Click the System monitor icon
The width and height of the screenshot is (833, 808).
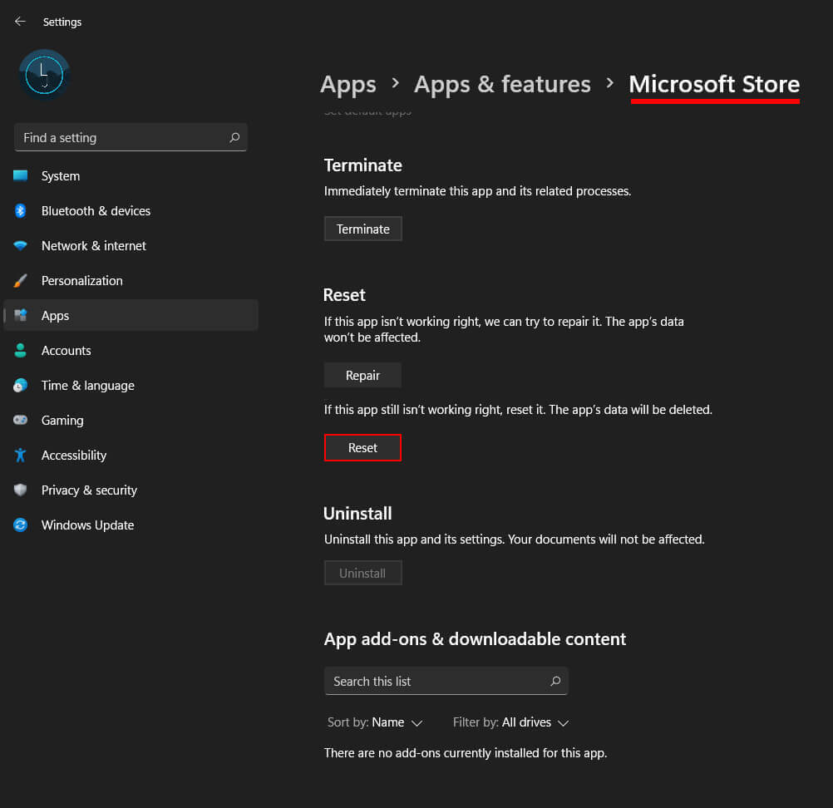click(20, 176)
